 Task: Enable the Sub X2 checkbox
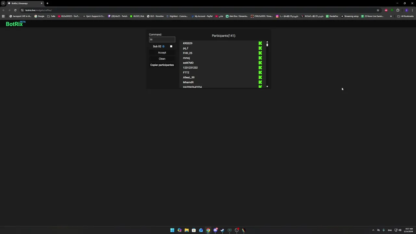[171, 46]
